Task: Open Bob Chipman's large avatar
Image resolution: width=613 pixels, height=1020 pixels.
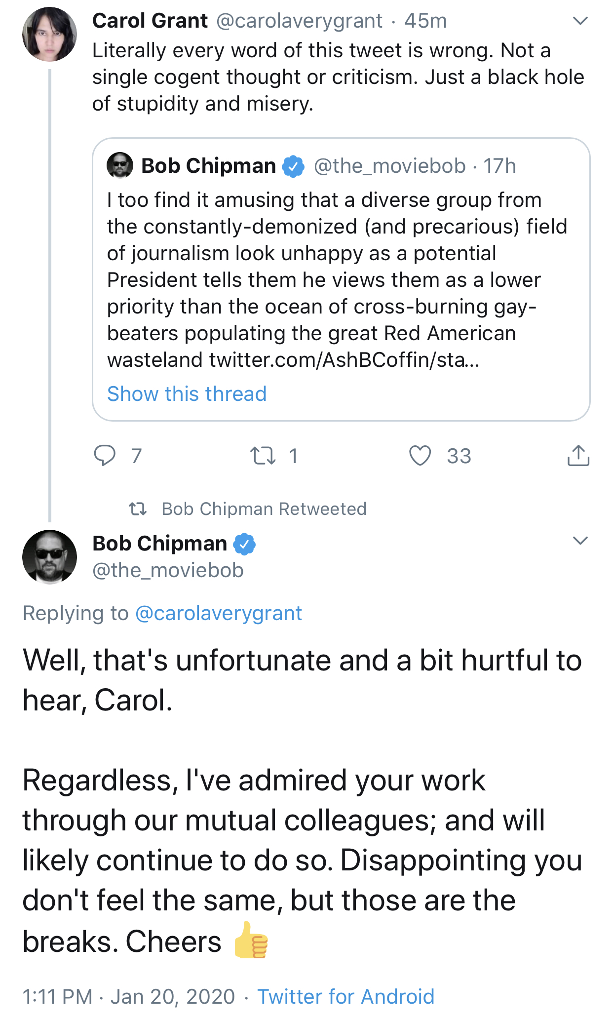Action: tap(50, 557)
